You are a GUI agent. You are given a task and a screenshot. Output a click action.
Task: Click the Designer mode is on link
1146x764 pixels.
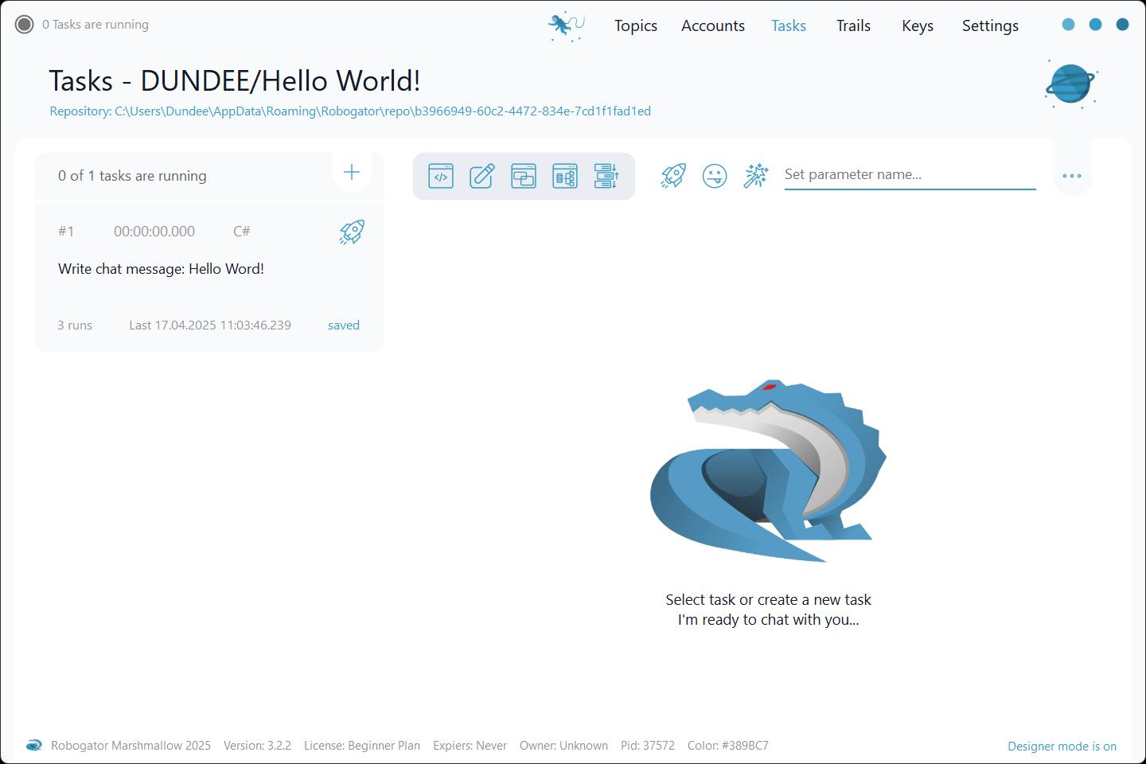coord(1062,746)
